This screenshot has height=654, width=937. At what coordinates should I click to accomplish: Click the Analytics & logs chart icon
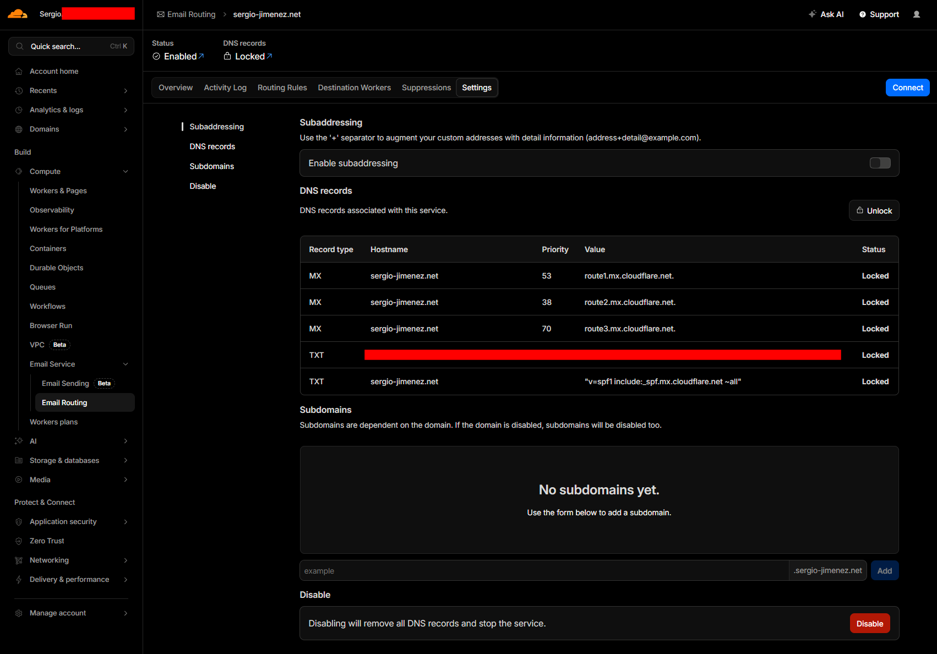pos(19,110)
